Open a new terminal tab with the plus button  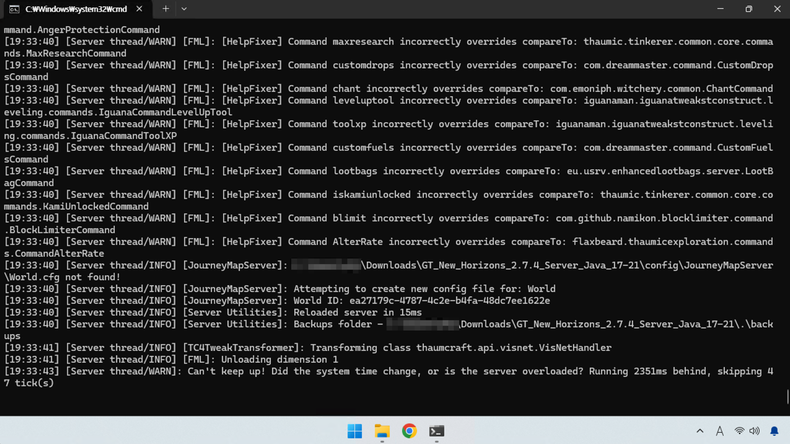pyautogui.click(x=165, y=9)
